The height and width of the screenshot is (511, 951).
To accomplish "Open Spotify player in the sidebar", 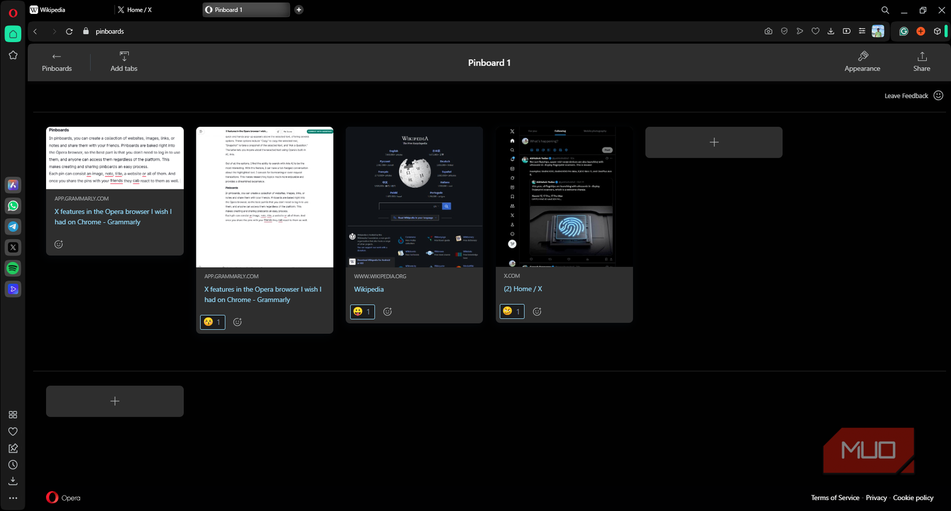I will pos(13,268).
